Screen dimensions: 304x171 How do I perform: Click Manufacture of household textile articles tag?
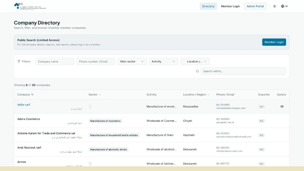pos(114,135)
